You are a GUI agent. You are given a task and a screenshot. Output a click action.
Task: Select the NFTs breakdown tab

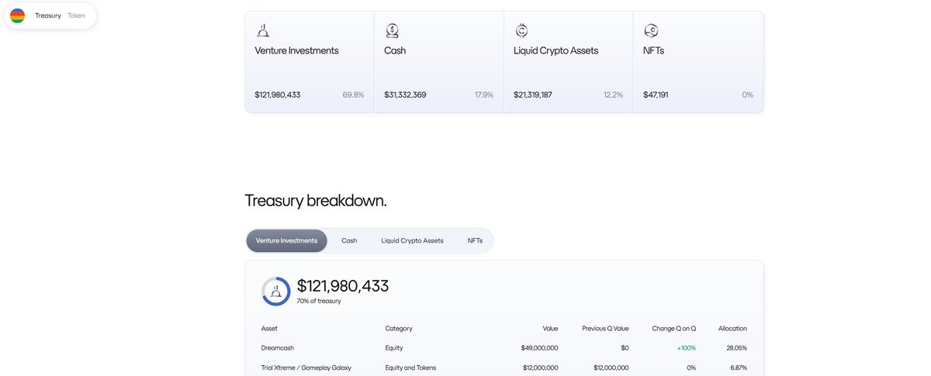[x=475, y=240]
